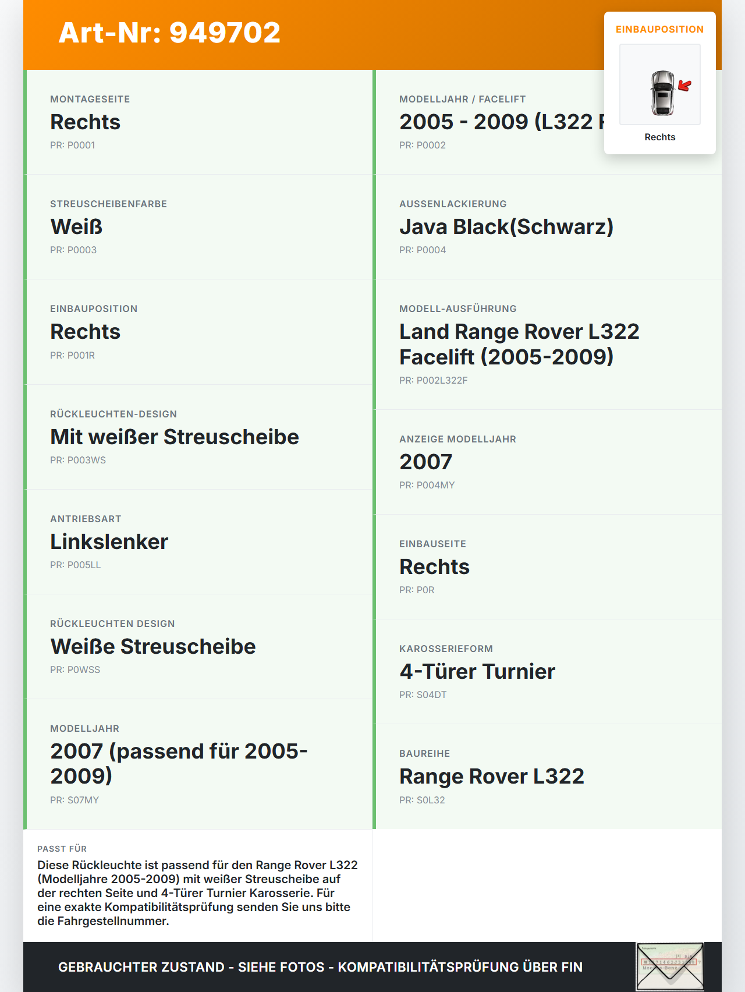Click the Rechts caption under car image
The height and width of the screenshot is (992, 745).
point(660,137)
